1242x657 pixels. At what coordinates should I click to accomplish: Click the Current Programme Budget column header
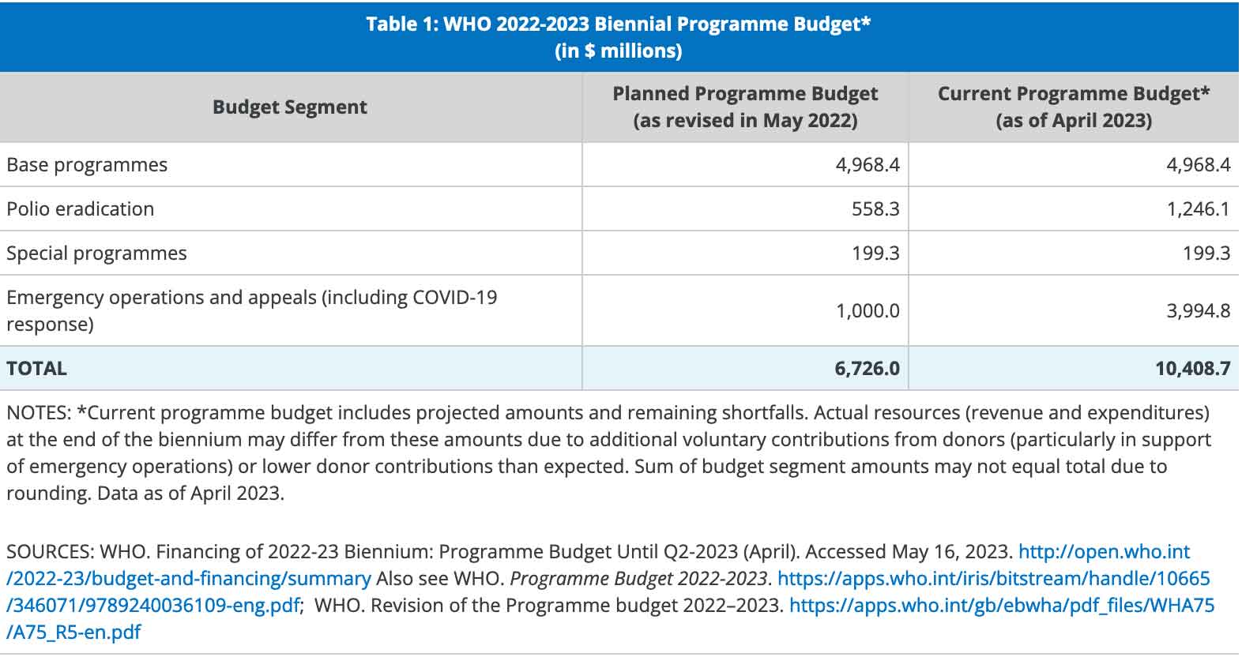pos(1074,107)
